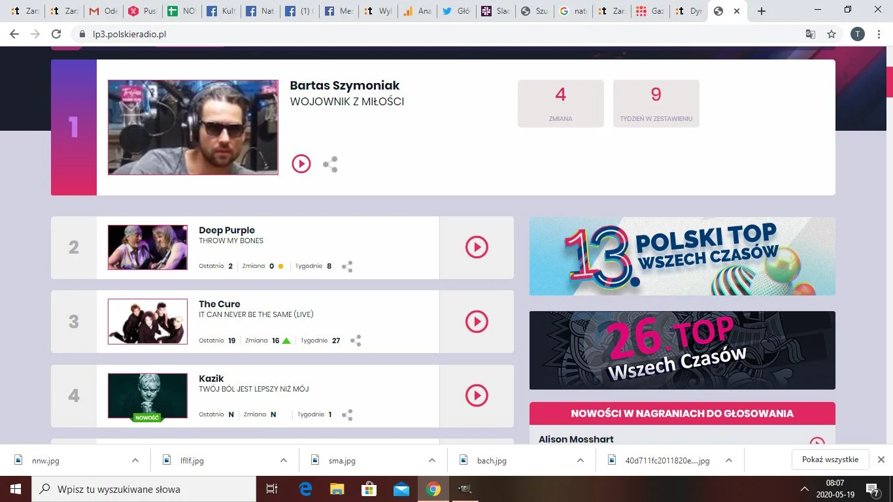Switch to the 'Ana' analytics tab

pyautogui.click(x=416, y=11)
